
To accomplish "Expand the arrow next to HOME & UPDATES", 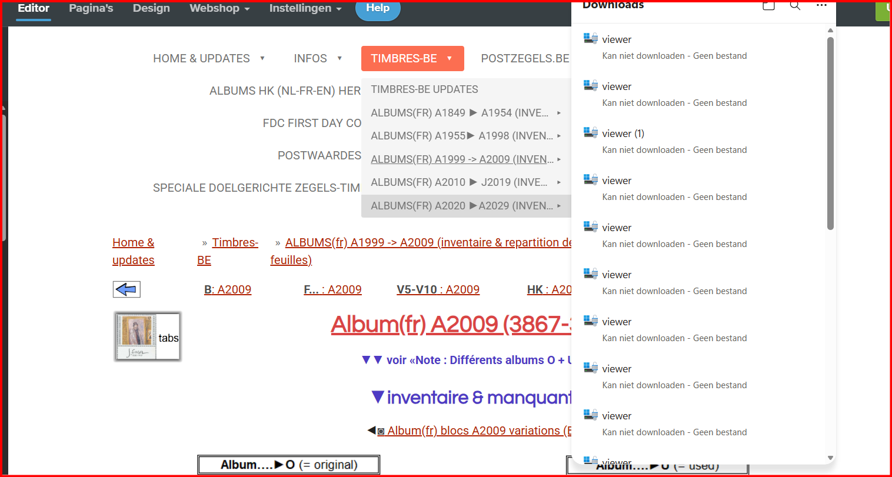I will tap(262, 58).
